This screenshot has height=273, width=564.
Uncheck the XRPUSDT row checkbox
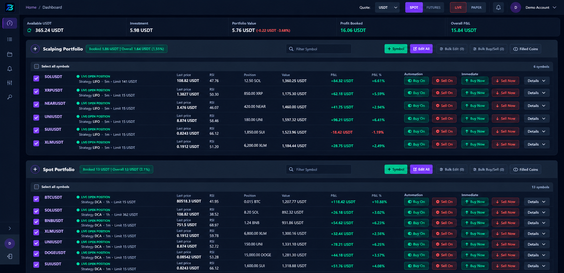(36, 92)
